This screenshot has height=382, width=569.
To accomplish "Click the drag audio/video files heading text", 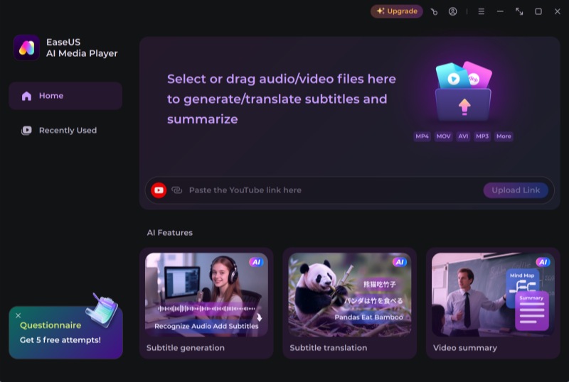I will [281, 99].
